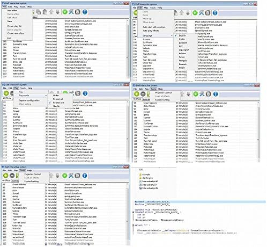
Task: Click move-down arrow icon in File-menu window
Action: [x=58, y=12]
